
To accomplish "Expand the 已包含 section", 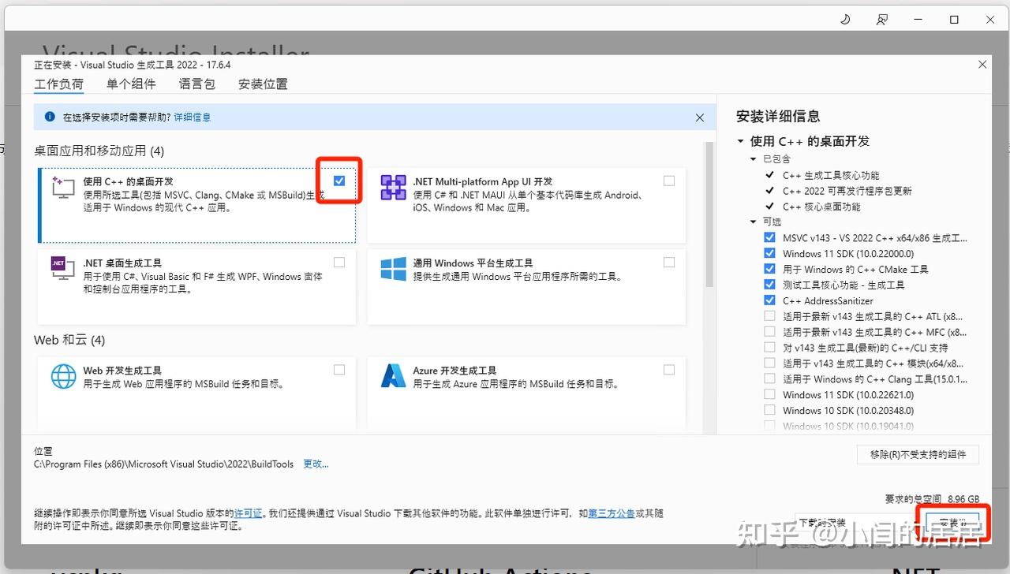I will (753, 158).
